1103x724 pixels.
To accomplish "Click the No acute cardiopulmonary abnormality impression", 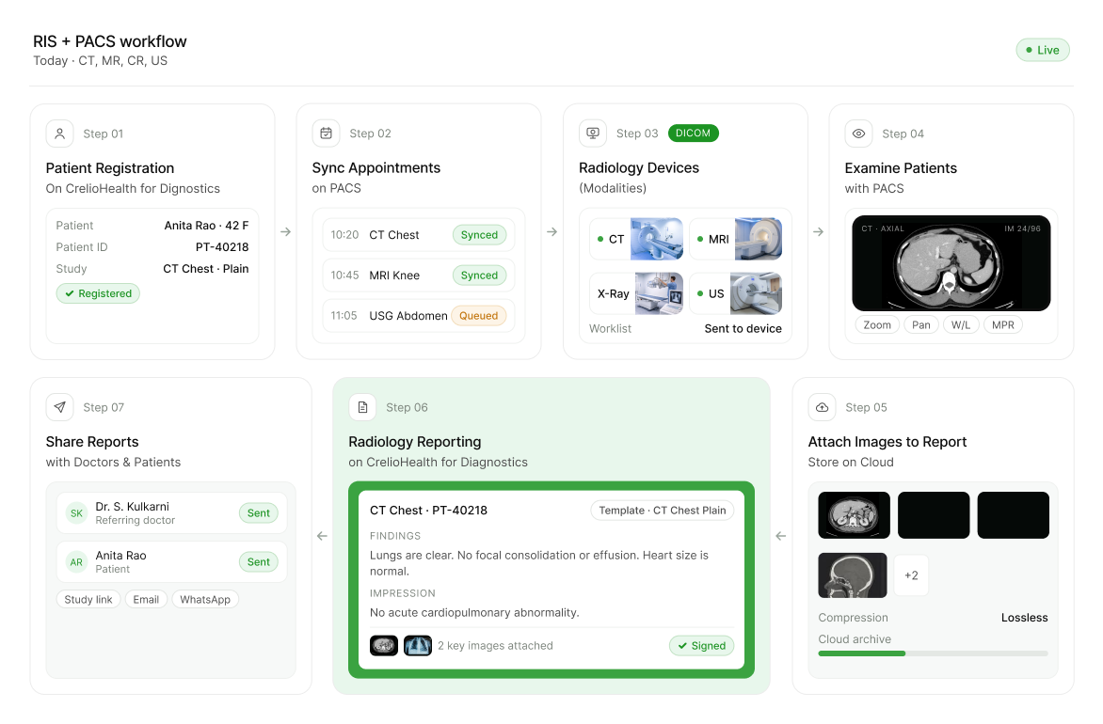I will 475,613.
